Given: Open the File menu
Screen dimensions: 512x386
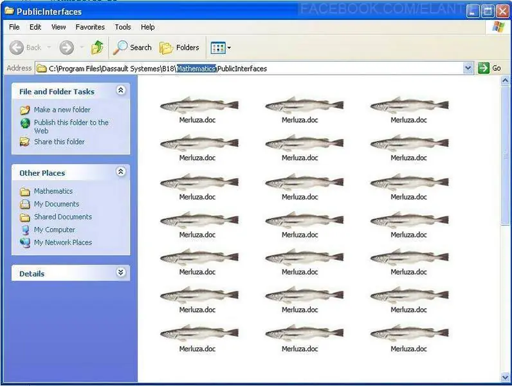Looking at the screenshot, I should [14, 27].
